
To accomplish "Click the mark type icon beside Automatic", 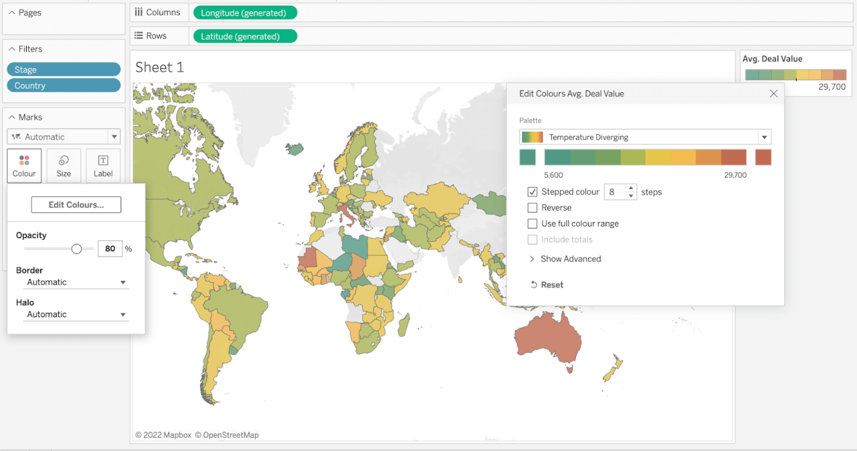I will click(17, 137).
